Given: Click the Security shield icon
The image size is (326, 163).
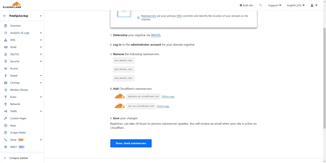Looking at the screenshot, I should [6, 61].
